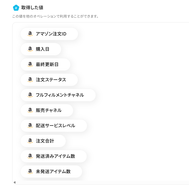The image size is (189, 193).
Task: Click the Amazon icon on 注文ステータス
Action: pyautogui.click(x=30, y=80)
